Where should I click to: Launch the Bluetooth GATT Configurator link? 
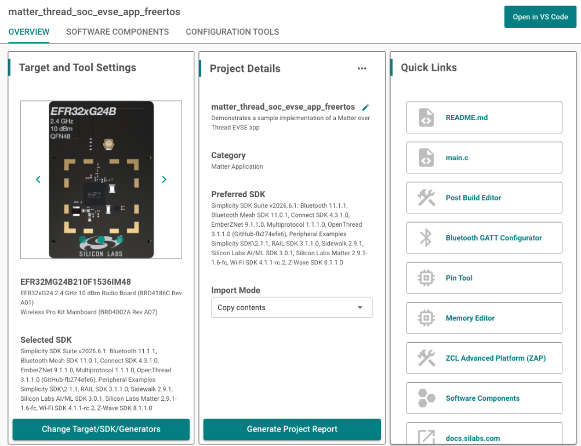[x=484, y=238]
